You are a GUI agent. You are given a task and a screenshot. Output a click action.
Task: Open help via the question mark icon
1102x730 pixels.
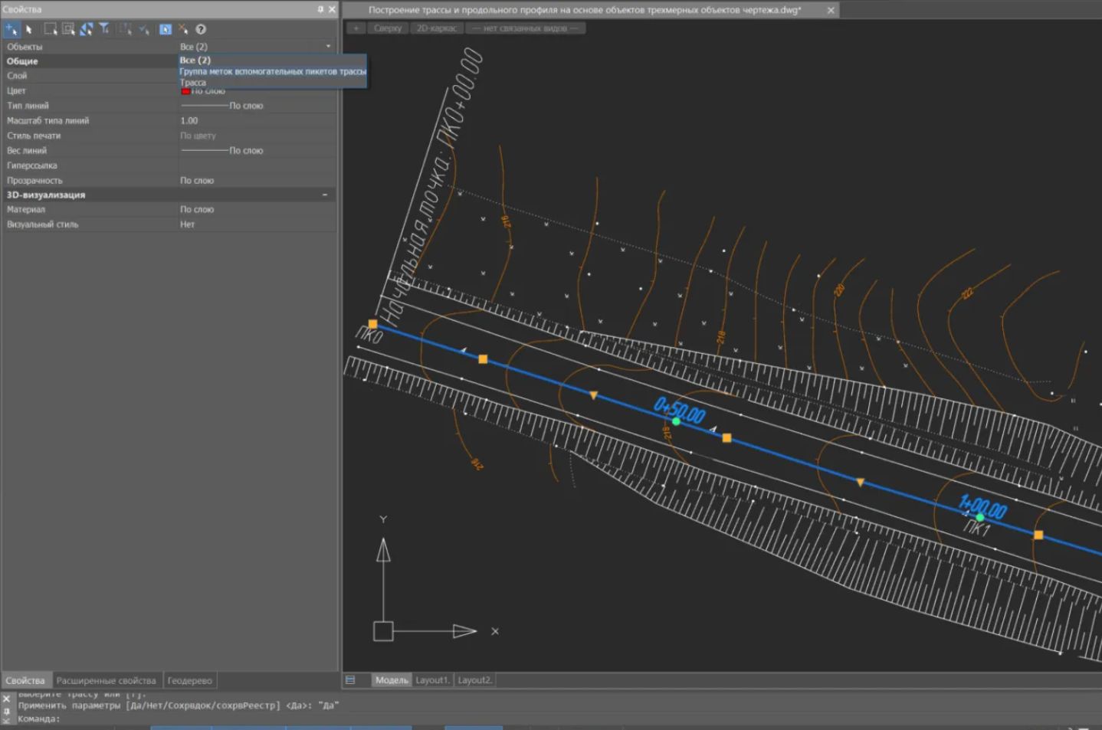coord(201,29)
